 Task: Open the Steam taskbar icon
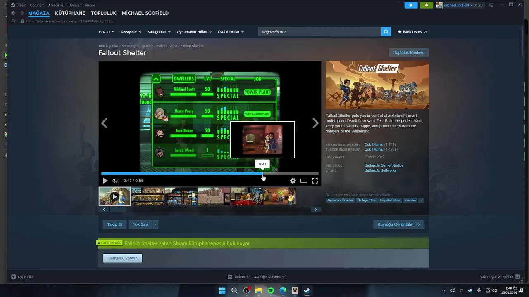coord(307,290)
